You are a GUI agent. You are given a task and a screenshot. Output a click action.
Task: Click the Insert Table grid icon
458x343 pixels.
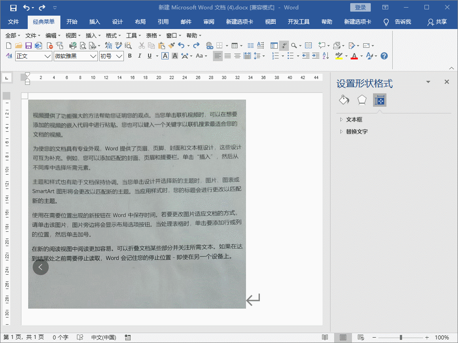[x=234, y=46]
